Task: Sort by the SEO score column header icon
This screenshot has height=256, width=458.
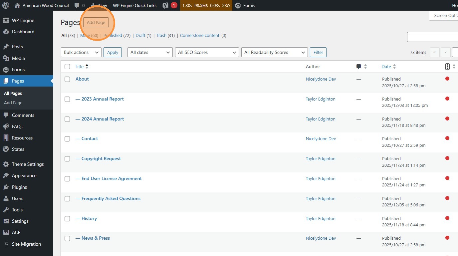Action: [450, 67]
